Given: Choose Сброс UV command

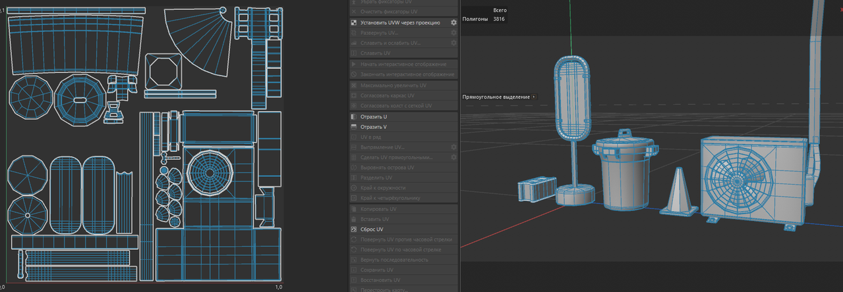Looking at the screenshot, I should pyautogui.click(x=403, y=230).
